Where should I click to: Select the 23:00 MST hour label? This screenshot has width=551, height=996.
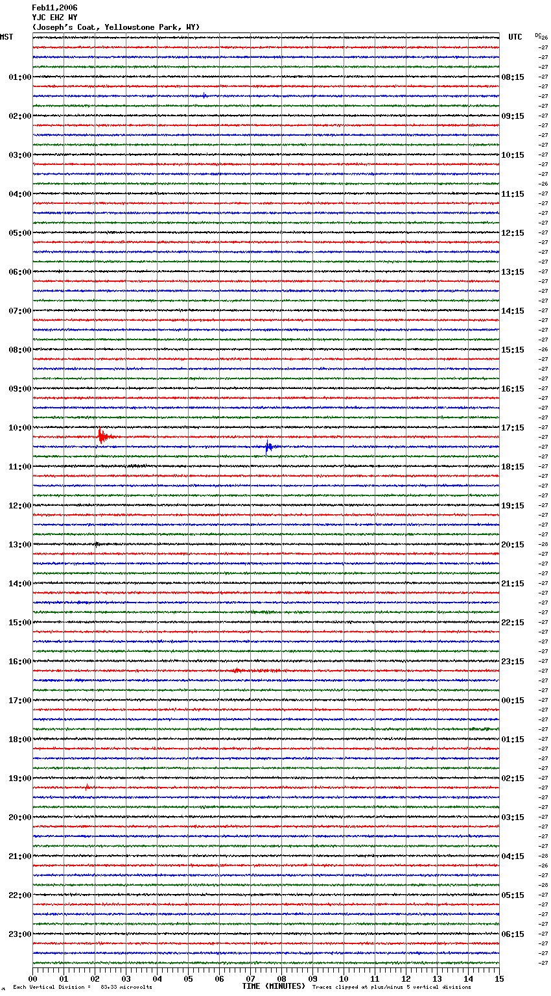point(19,934)
